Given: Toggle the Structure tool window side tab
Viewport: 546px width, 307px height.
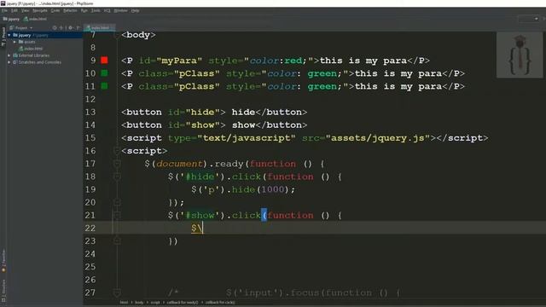Looking at the screenshot, I should tap(3, 291).
